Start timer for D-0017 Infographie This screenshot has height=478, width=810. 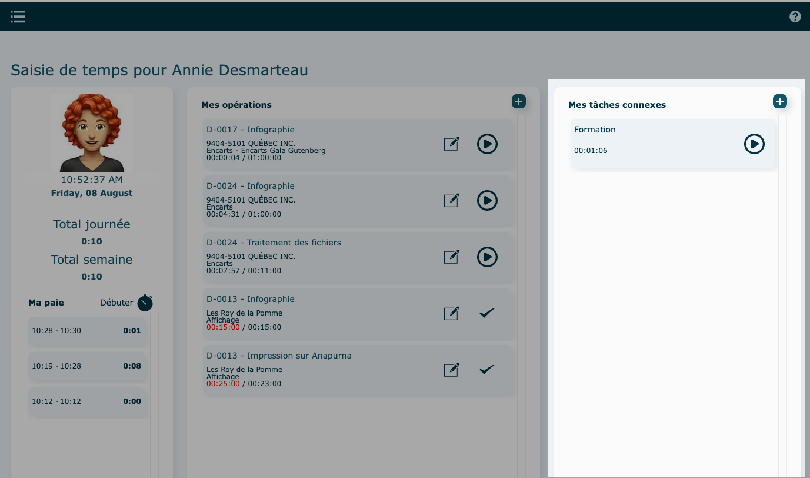[487, 144]
